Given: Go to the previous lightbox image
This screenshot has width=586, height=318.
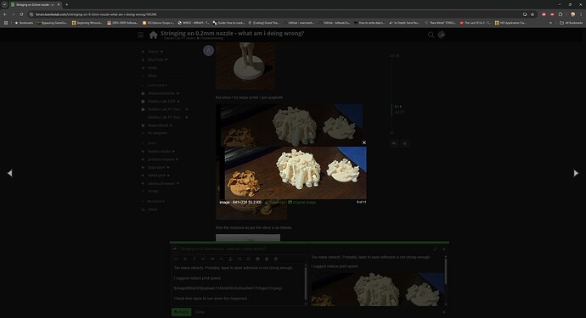Looking at the screenshot, I should tap(9, 173).
